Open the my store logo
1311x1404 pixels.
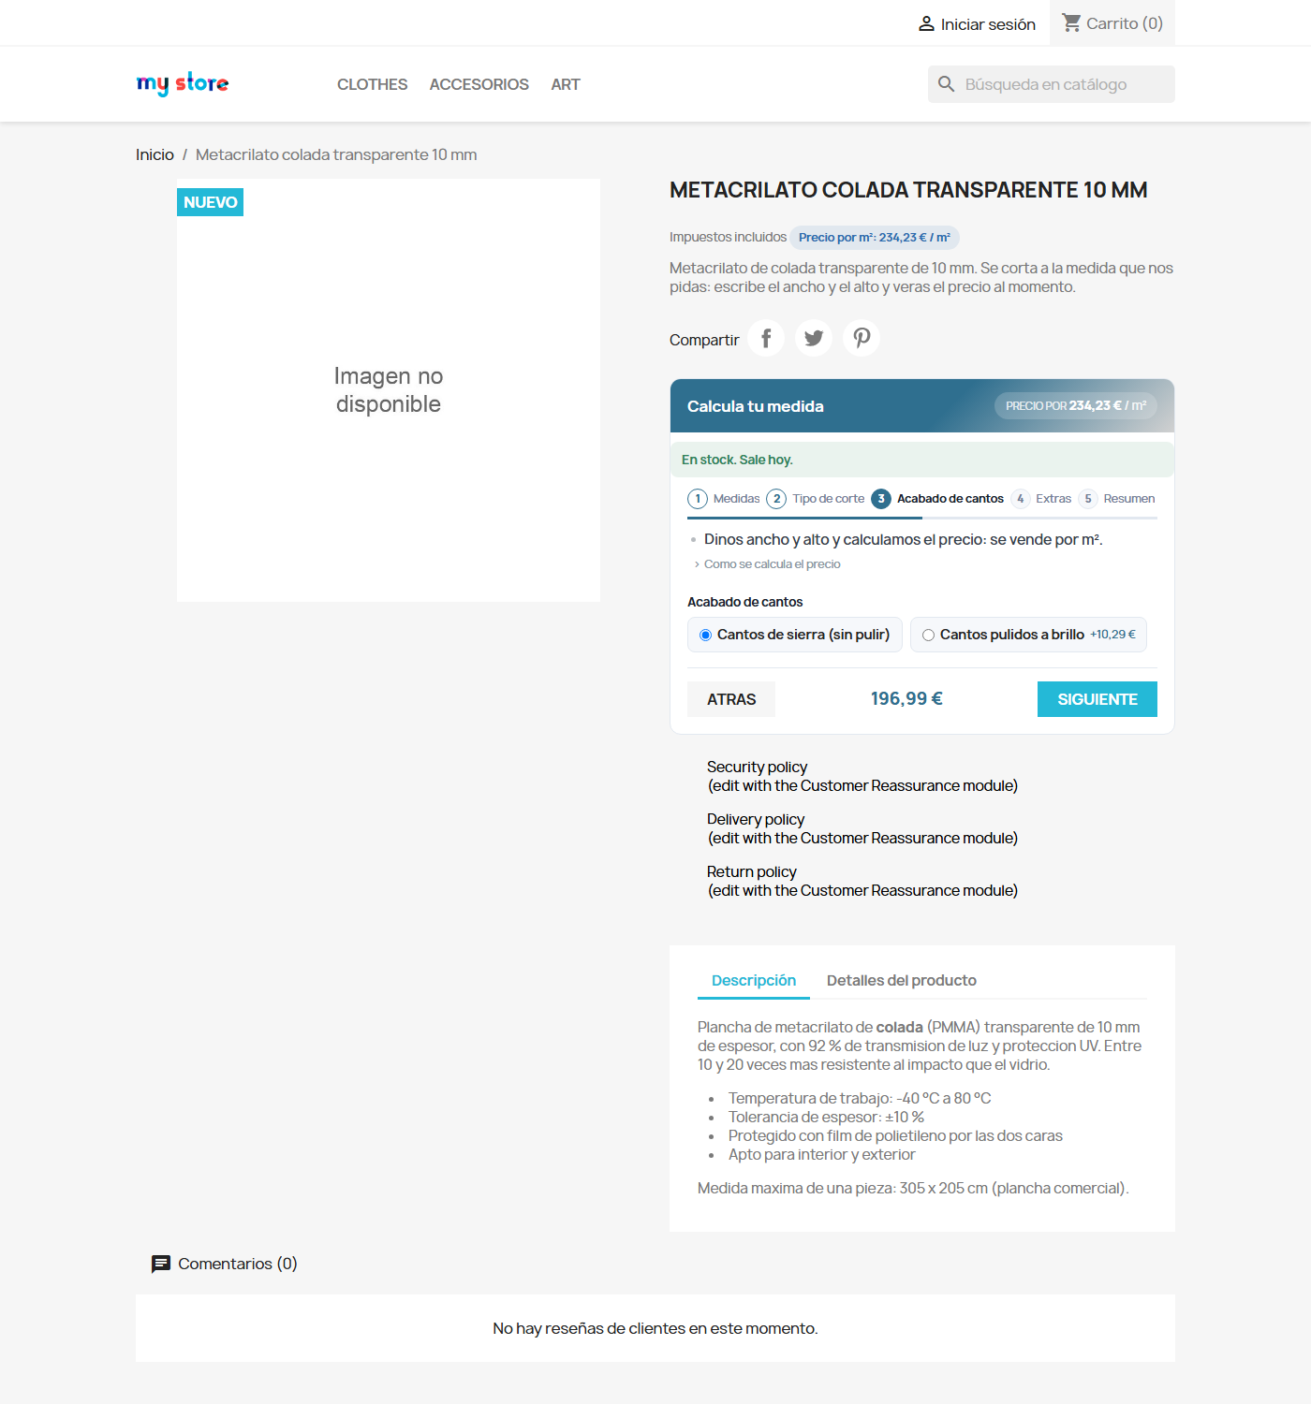pyautogui.click(x=183, y=83)
